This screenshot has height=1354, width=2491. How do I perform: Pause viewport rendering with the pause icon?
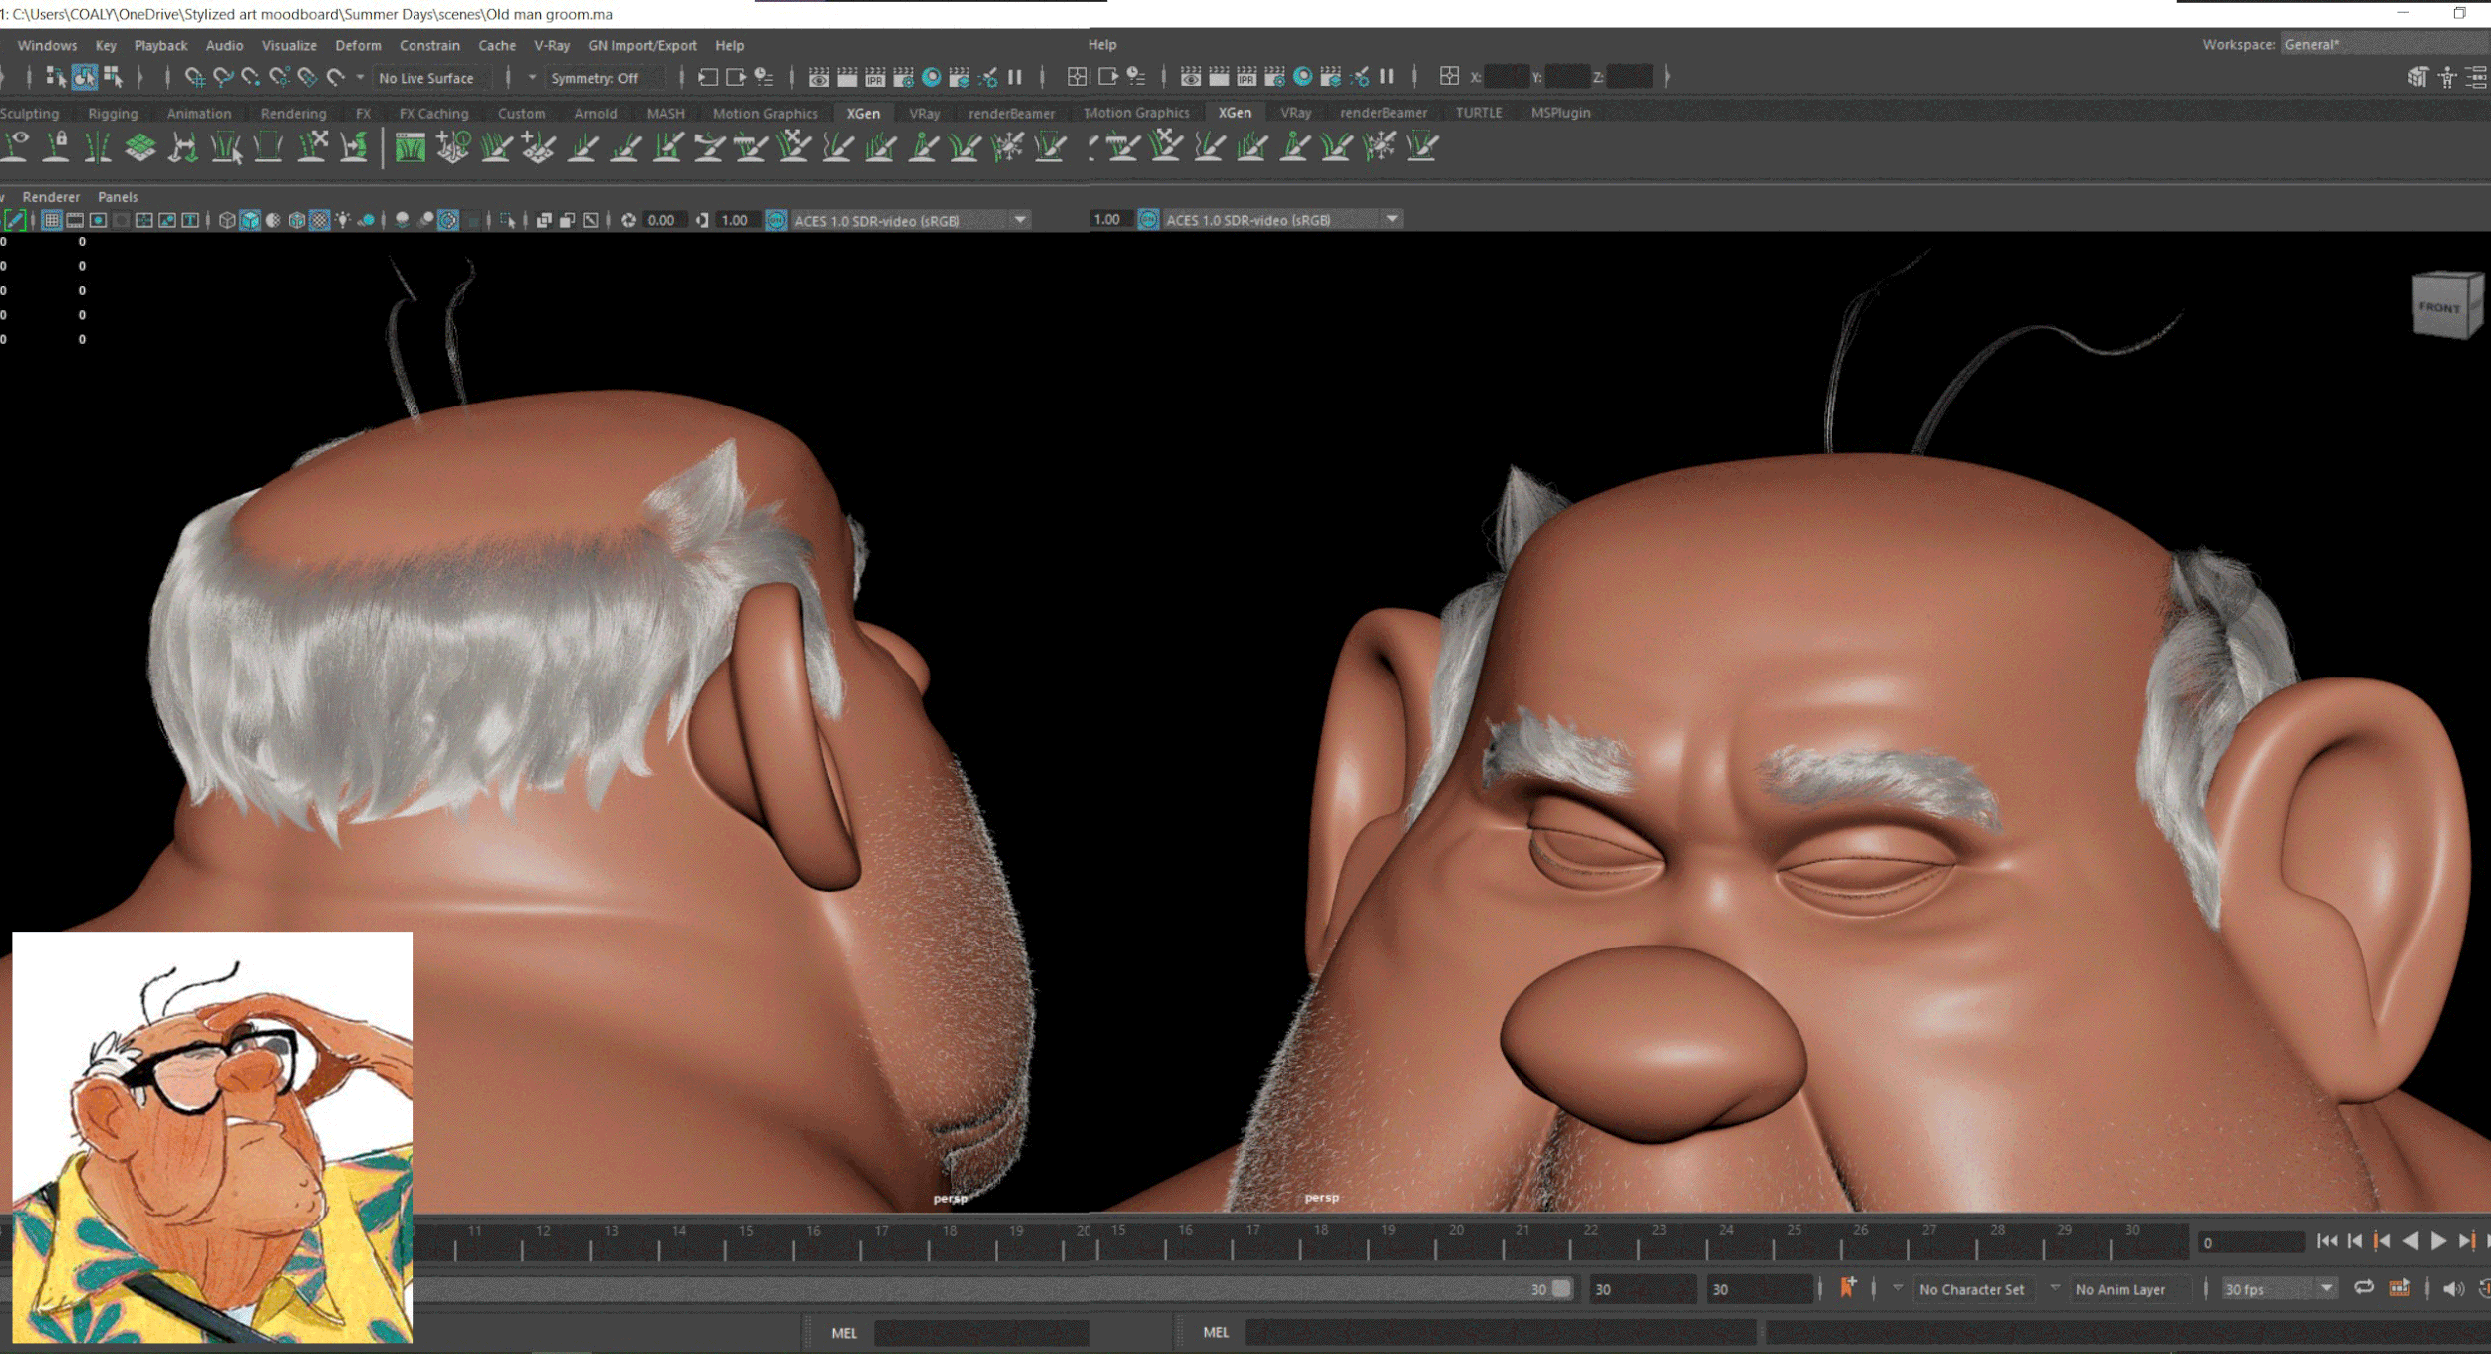[x=1015, y=78]
